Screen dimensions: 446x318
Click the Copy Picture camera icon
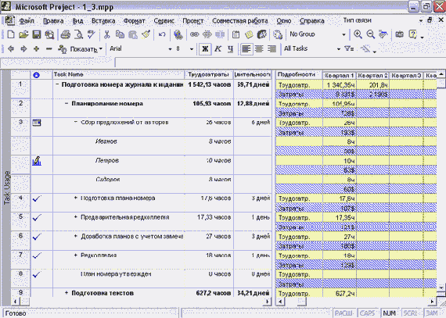pos(399,34)
